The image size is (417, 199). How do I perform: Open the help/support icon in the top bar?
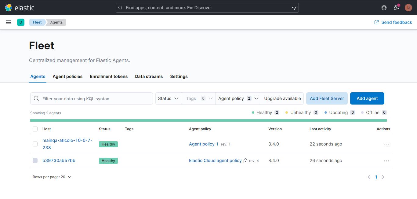(384, 7)
